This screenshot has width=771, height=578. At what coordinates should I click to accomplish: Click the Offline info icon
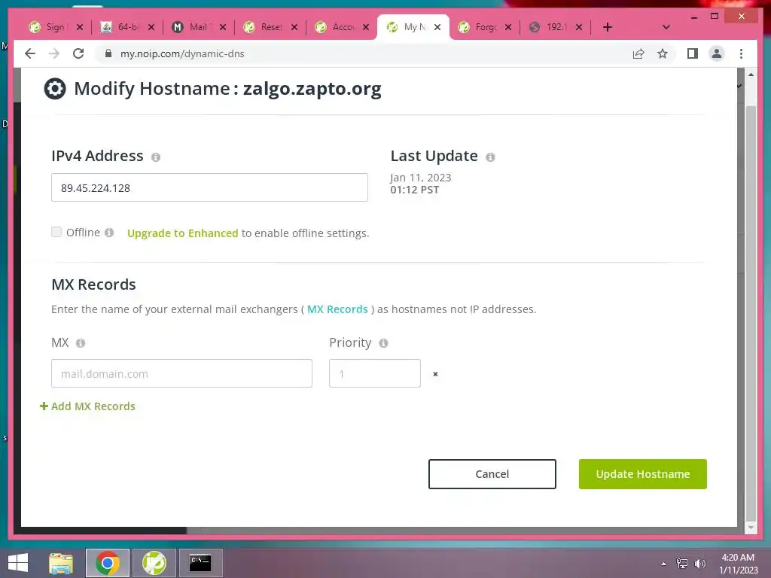point(109,233)
